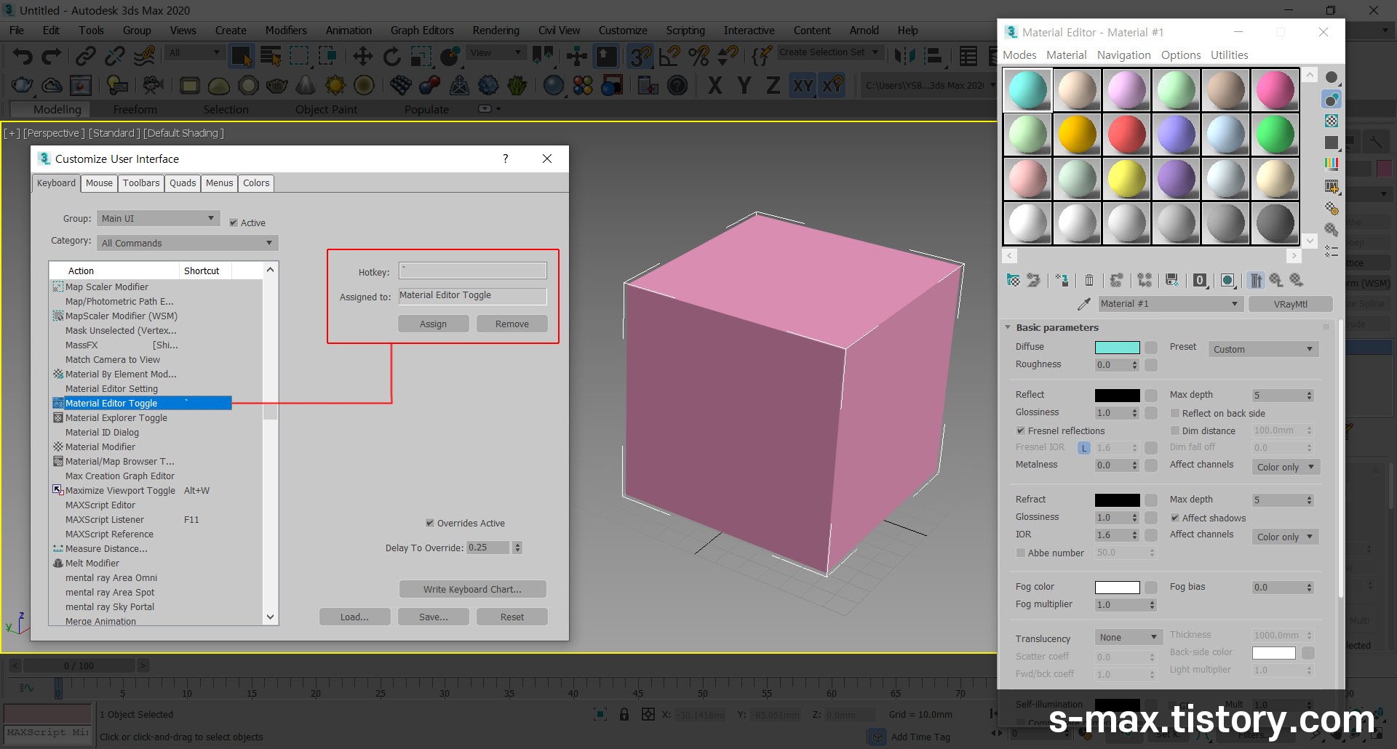Click Go Forward to Sibling icon

coord(1297,280)
